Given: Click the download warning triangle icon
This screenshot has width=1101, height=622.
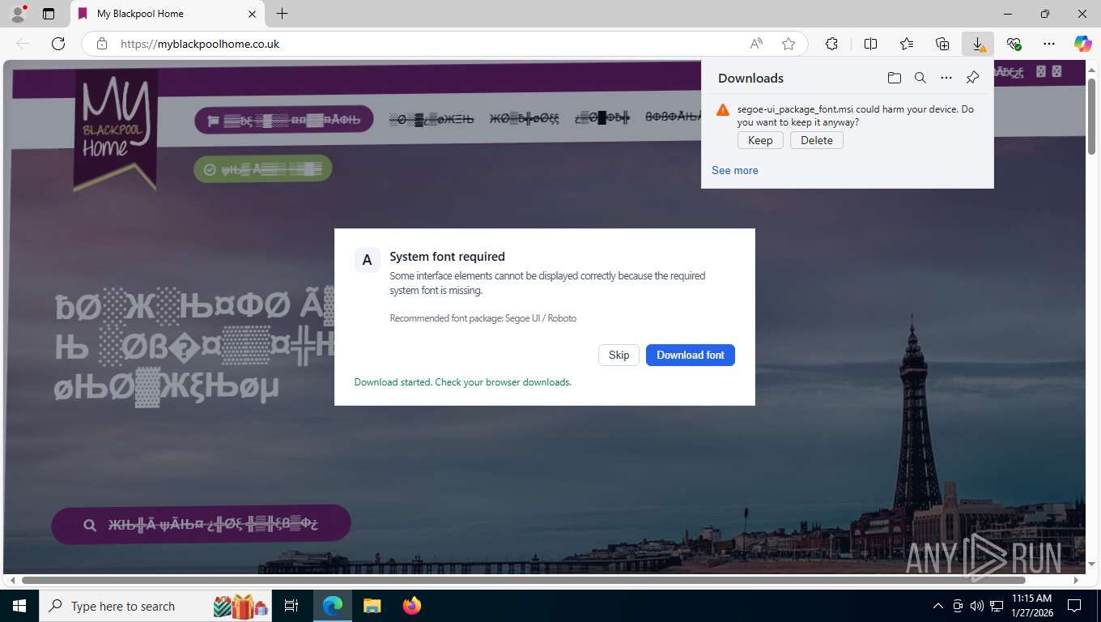Looking at the screenshot, I should (x=723, y=109).
